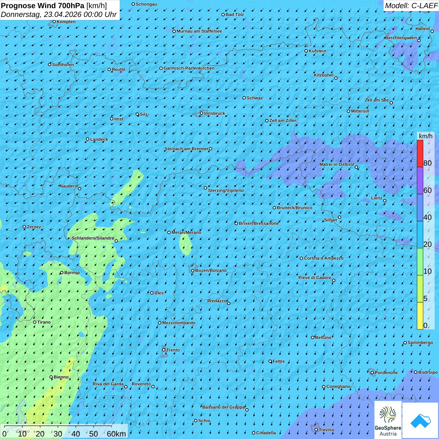Viewport: 439px width, 439px height.
Task: Click the GeoSphere Austria logo
Action: [x=388, y=420]
